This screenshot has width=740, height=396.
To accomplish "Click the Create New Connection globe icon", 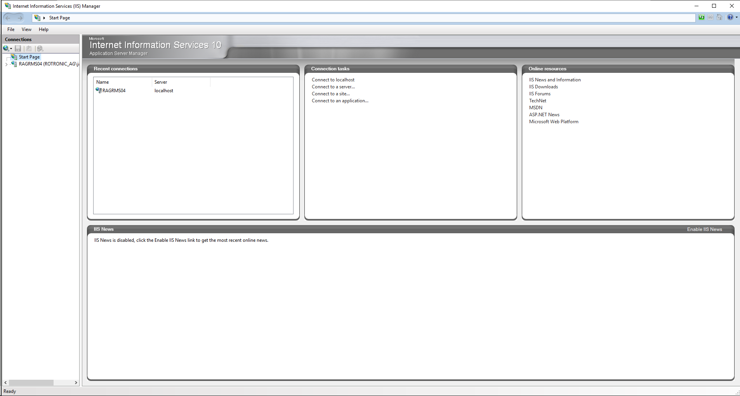I will coord(6,48).
